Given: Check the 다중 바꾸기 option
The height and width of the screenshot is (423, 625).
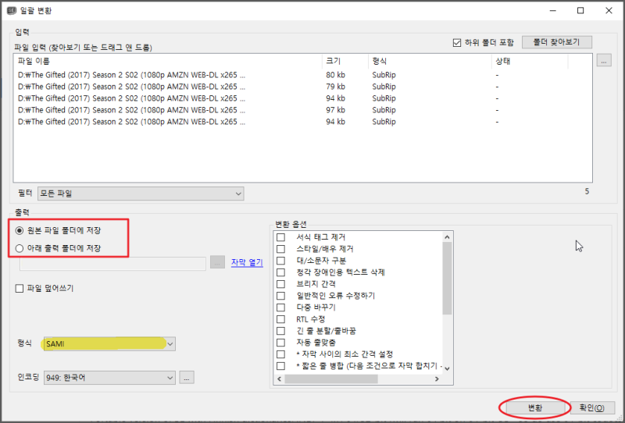Looking at the screenshot, I should (x=280, y=307).
